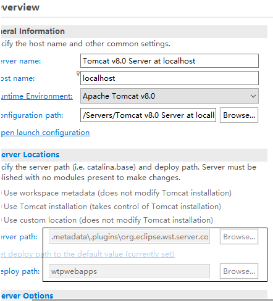Open launch configuration link
Image resolution: width=273 pixels, height=301 pixels.
(x=45, y=133)
